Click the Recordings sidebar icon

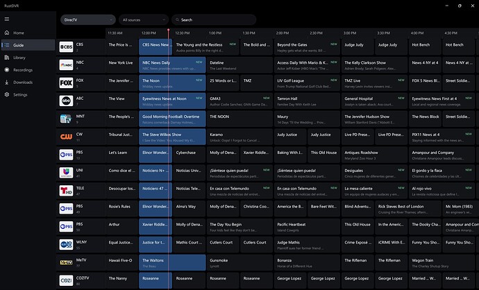[x=7, y=69]
